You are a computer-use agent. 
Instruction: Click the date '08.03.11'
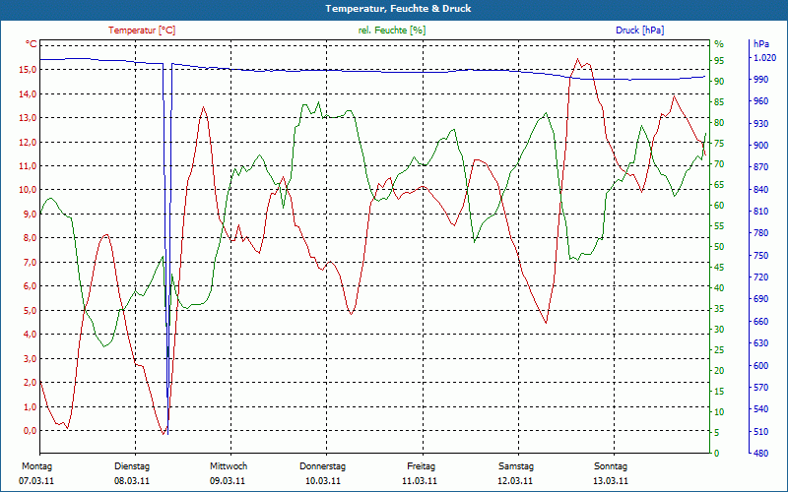132,481
